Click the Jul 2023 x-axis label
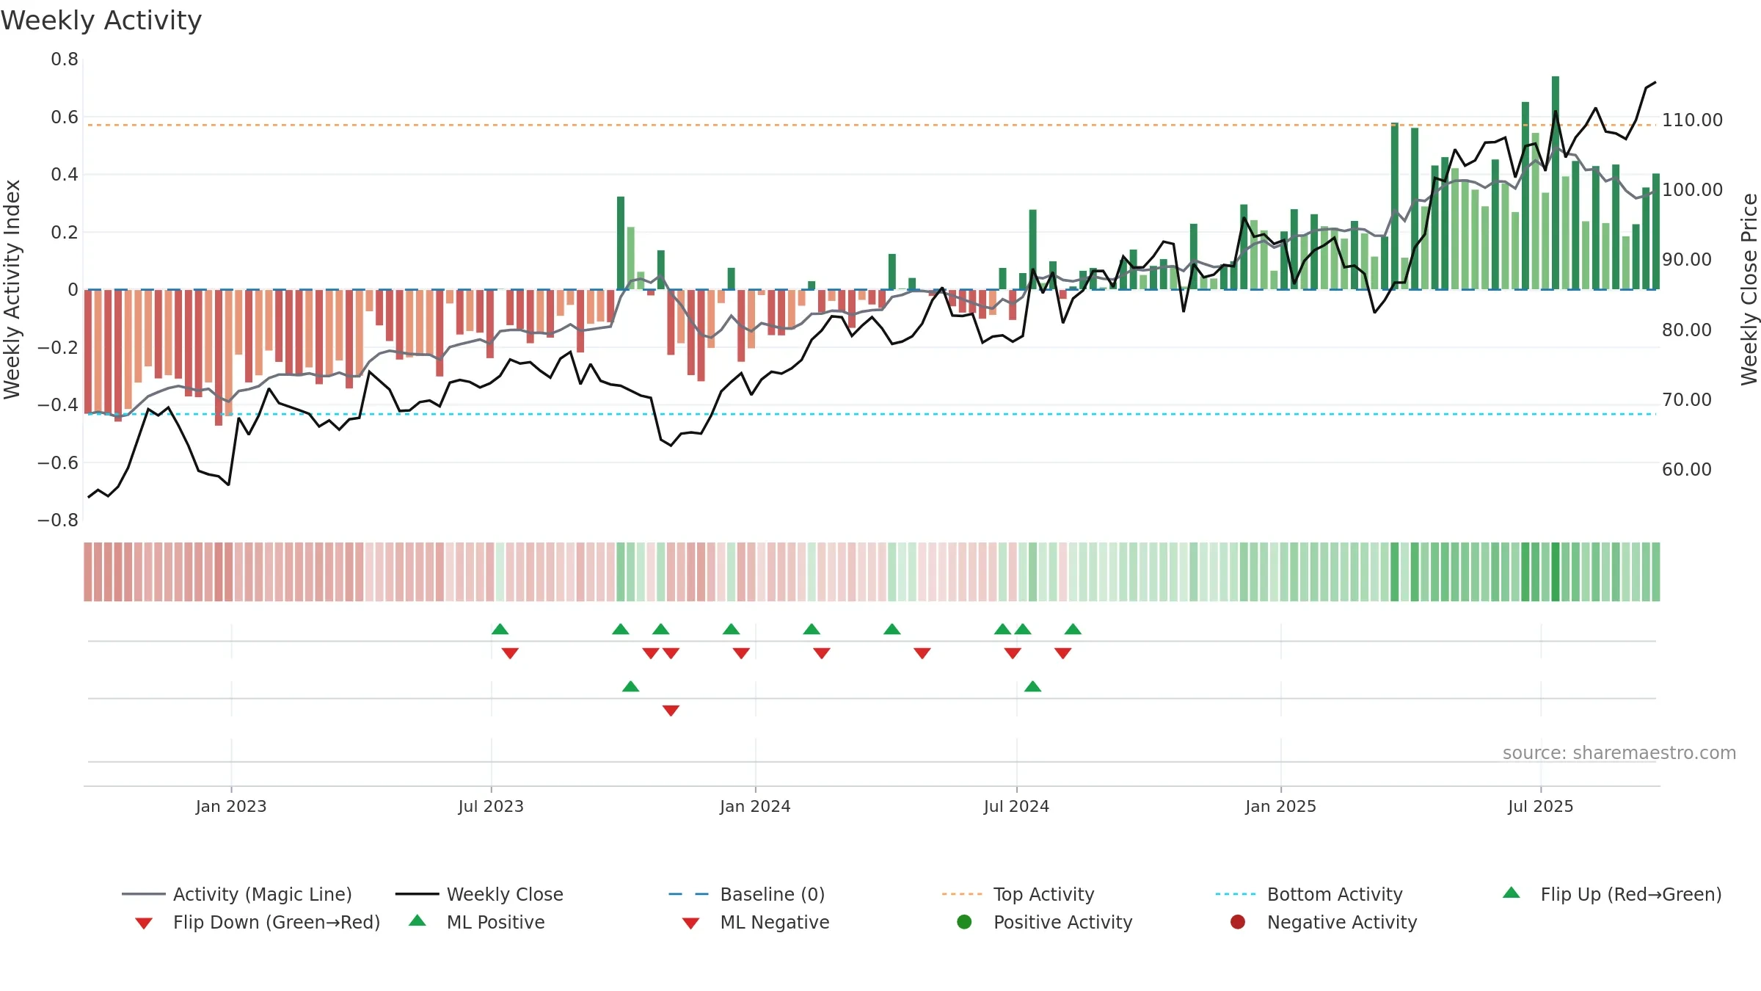1761x991 pixels. [x=492, y=807]
